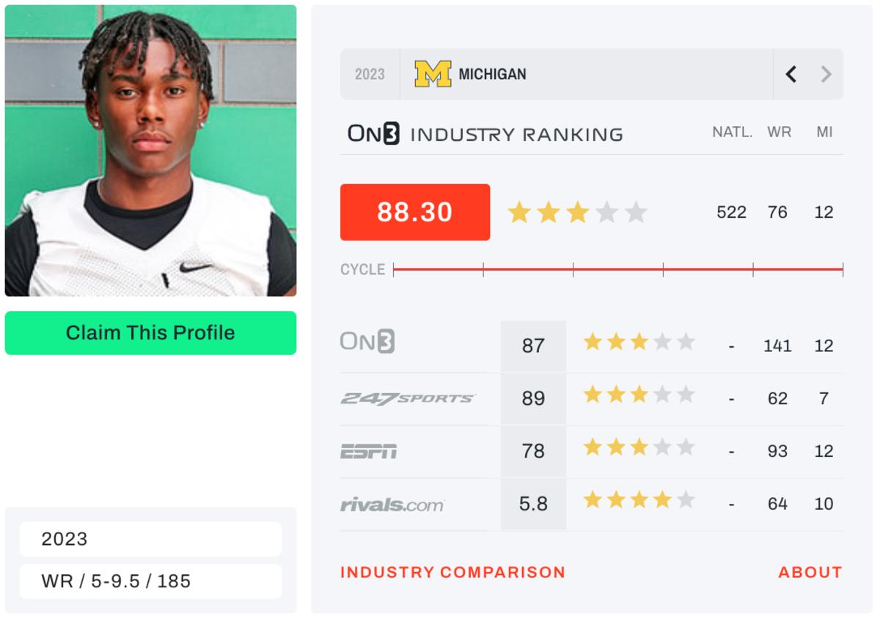Click the NATL. column header

[x=732, y=133]
